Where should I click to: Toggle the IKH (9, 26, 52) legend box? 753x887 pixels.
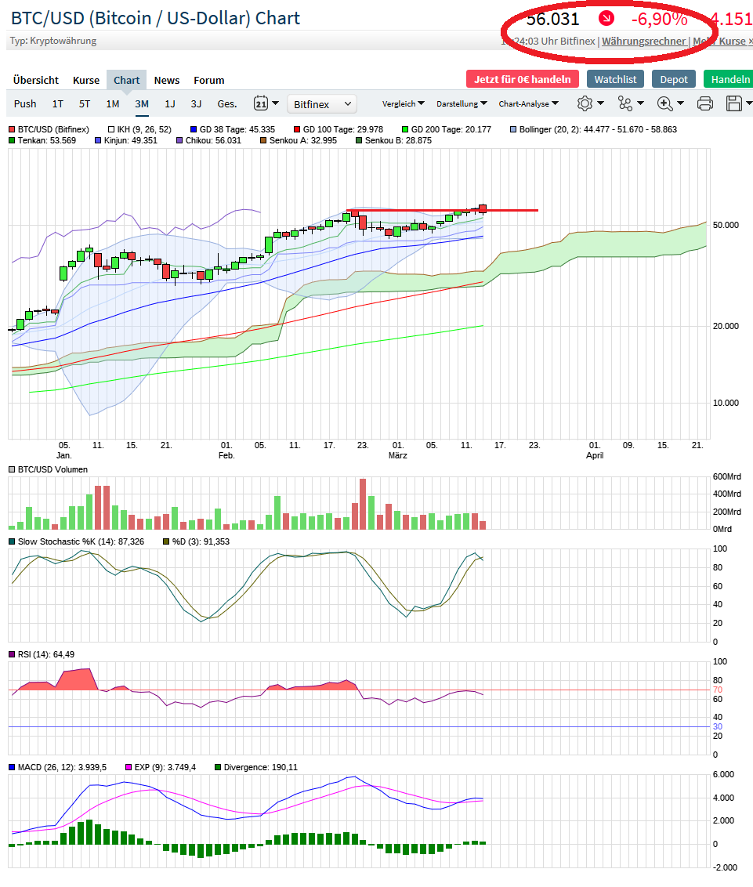112,129
